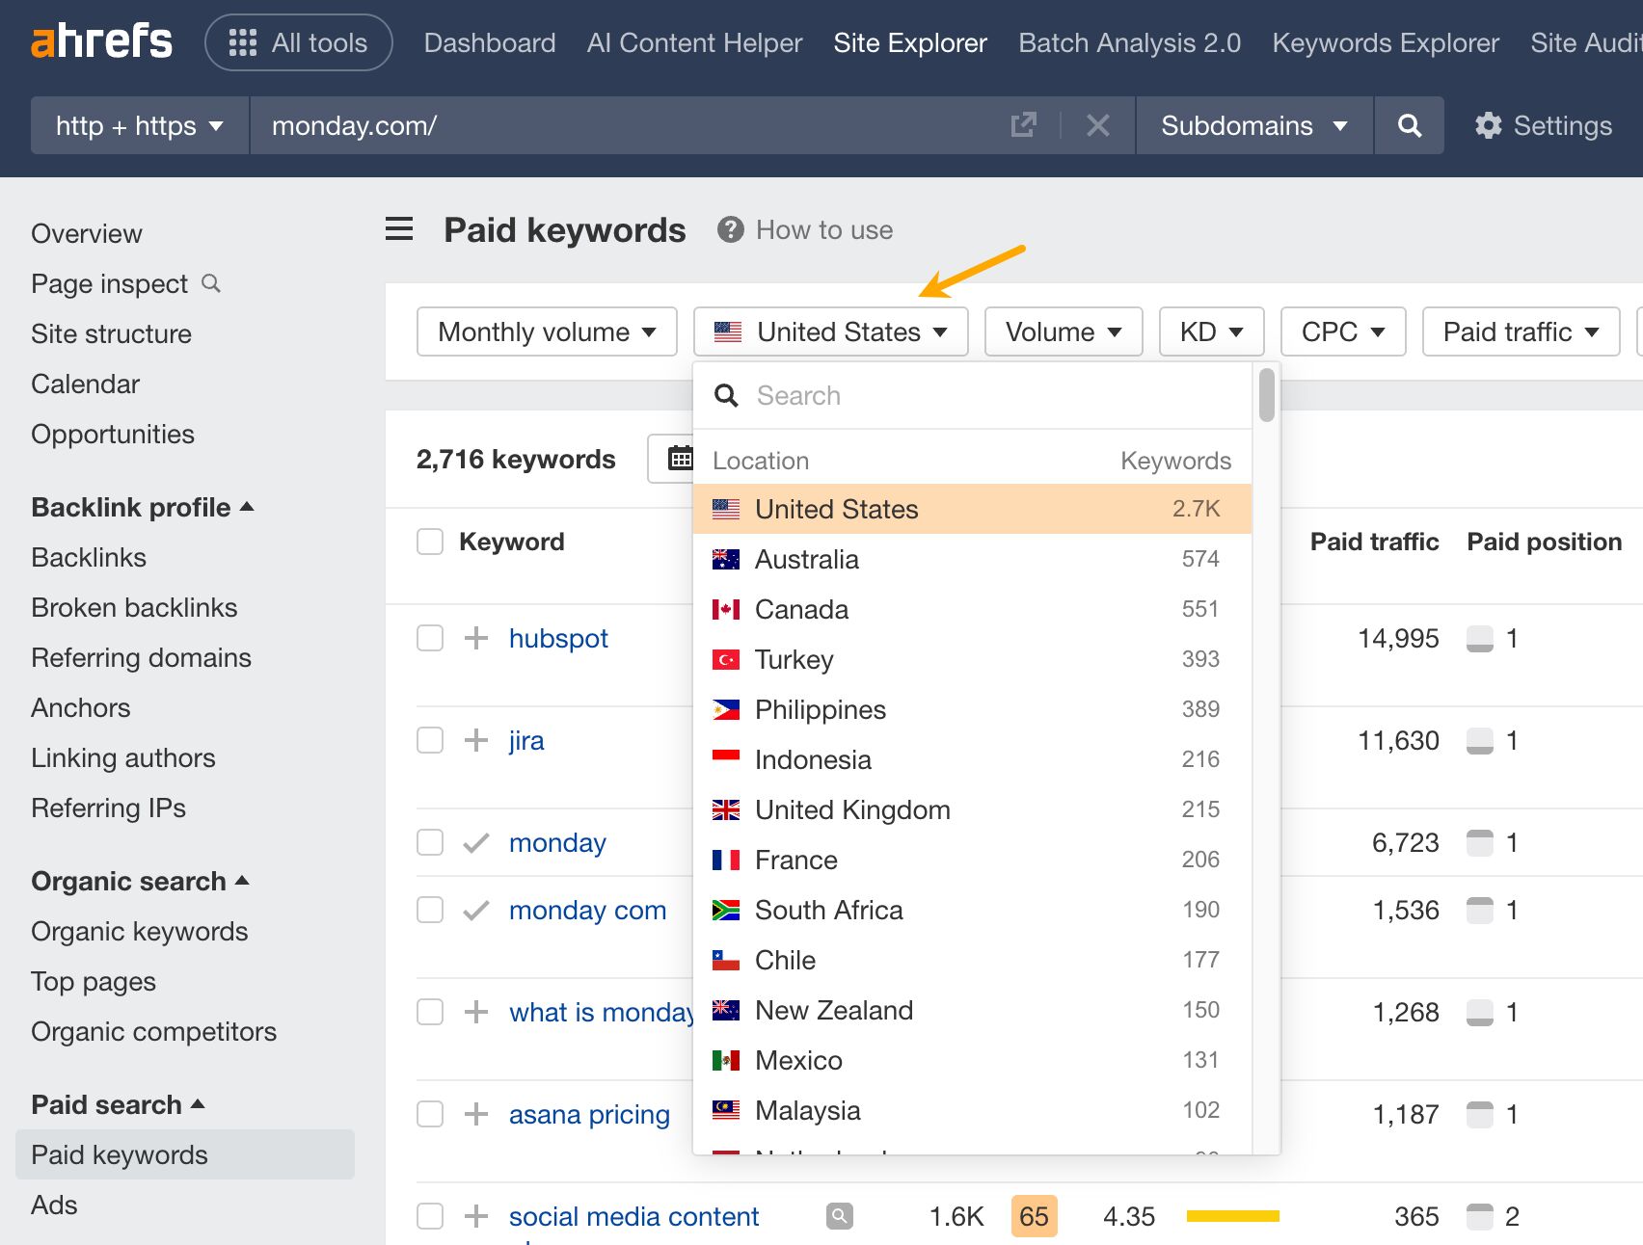Switch to Keywords Explorer
This screenshot has width=1643, height=1245.
[x=1386, y=41]
